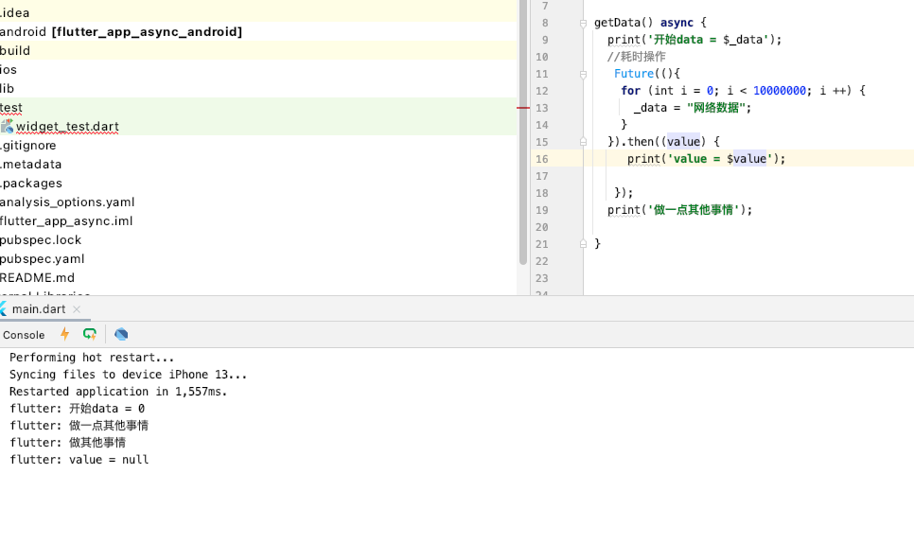The width and height of the screenshot is (914, 544).
Task: Click console line 'flutter: 开始data = 0'
Action: (x=77, y=408)
